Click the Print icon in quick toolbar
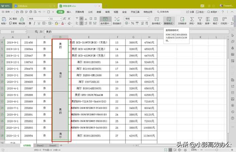The height and width of the screenshot is (152, 236). click(31, 12)
